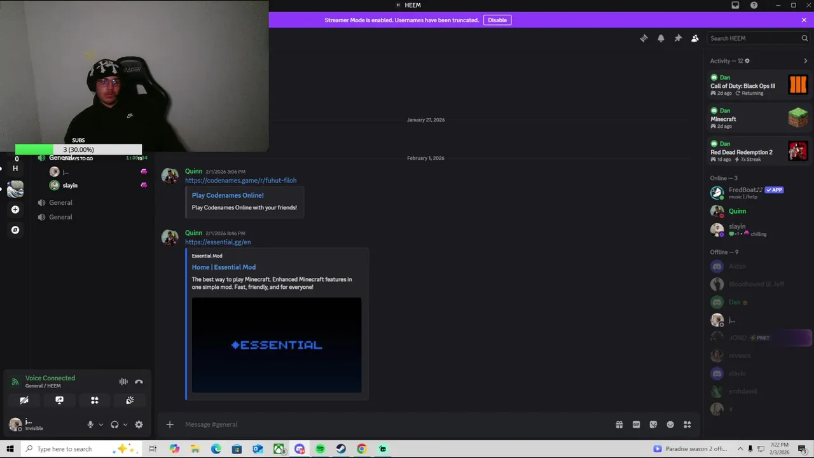Click the Voice Connected status text
The width and height of the screenshot is (814, 458).
pos(50,378)
